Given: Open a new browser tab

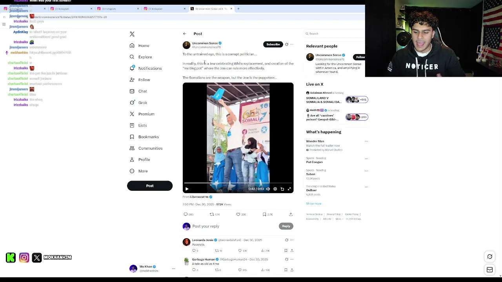Looking at the screenshot, I should 238,9.
